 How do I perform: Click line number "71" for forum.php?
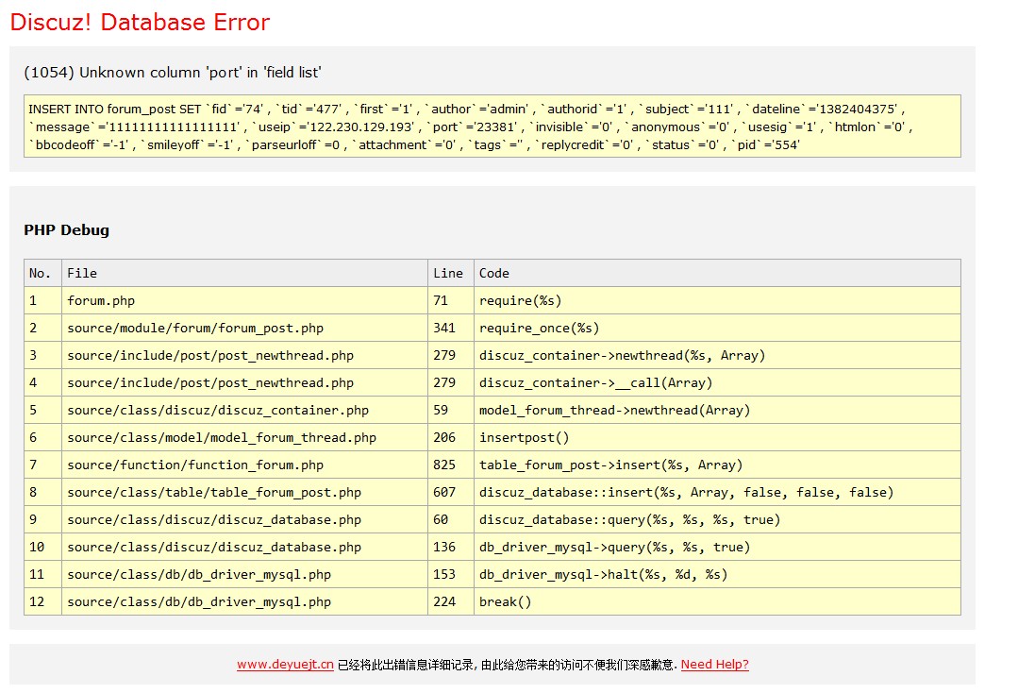tap(451, 301)
